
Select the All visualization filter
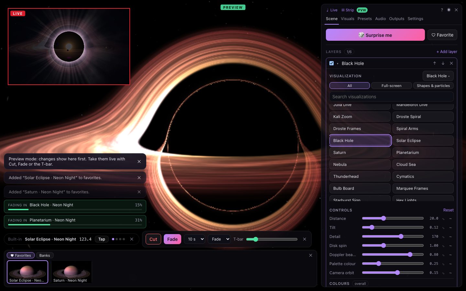pyautogui.click(x=349, y=86)
